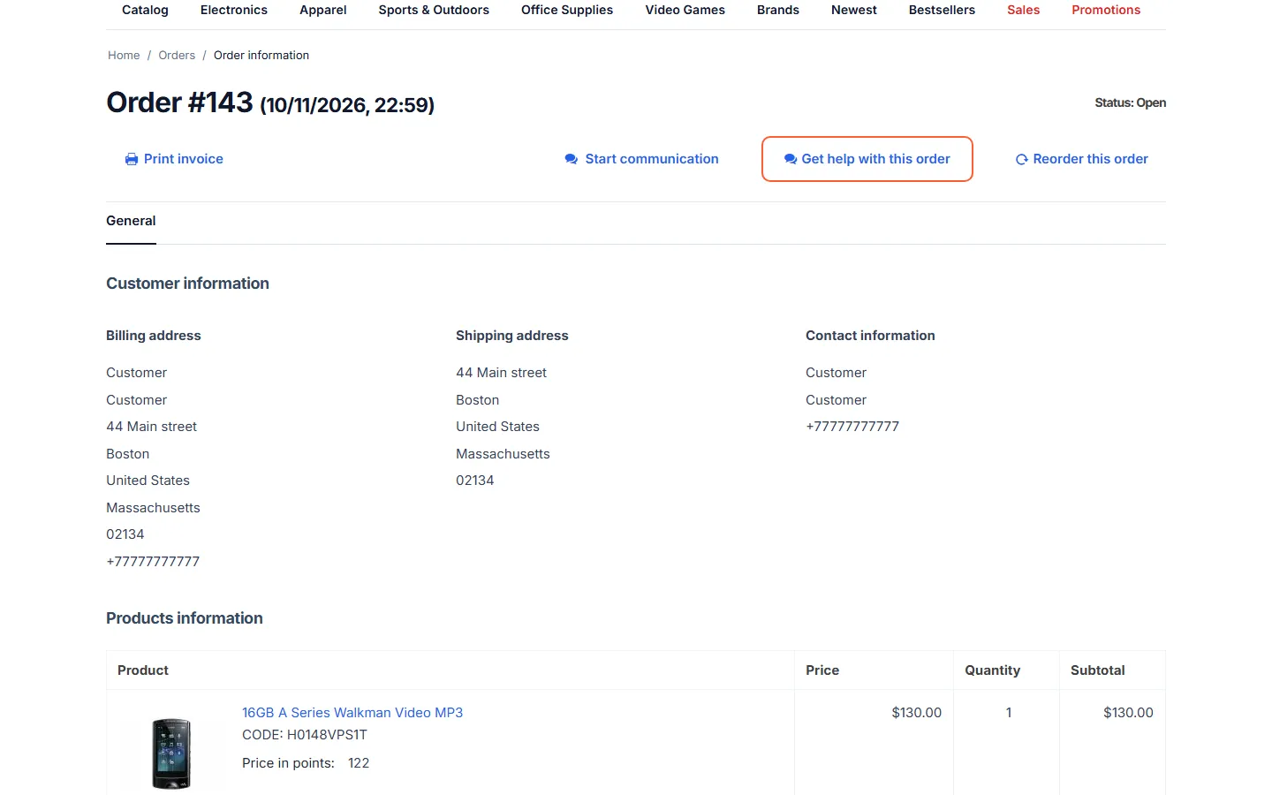Open the Office Supplies category

pyautogui.click(x=567, y=10)
